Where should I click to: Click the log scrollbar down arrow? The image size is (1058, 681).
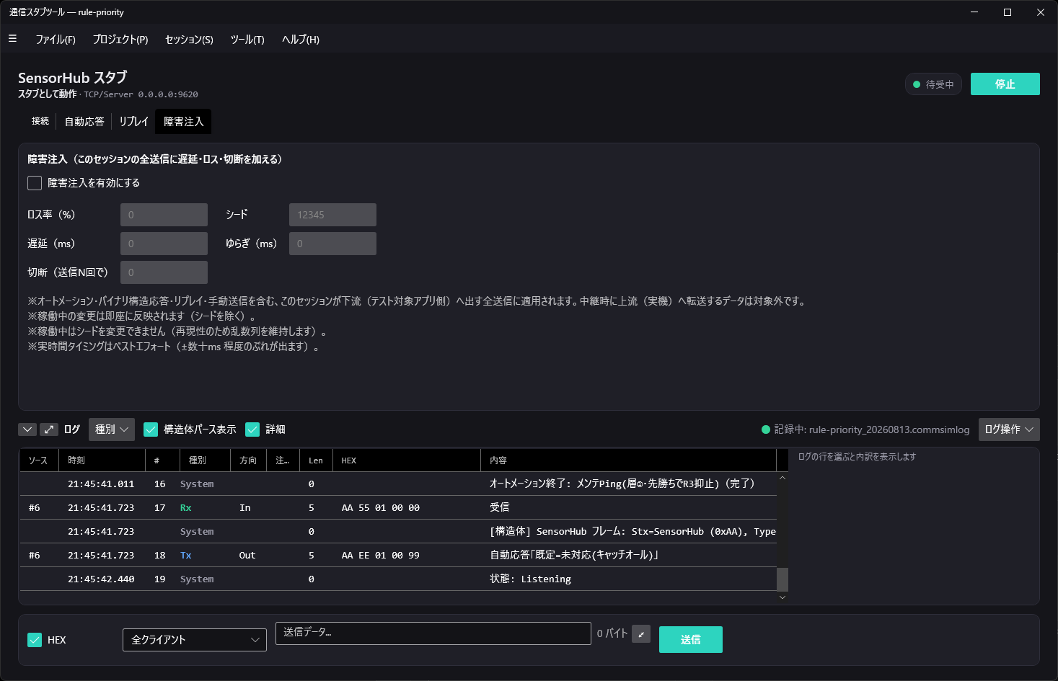tap(783, 597)
